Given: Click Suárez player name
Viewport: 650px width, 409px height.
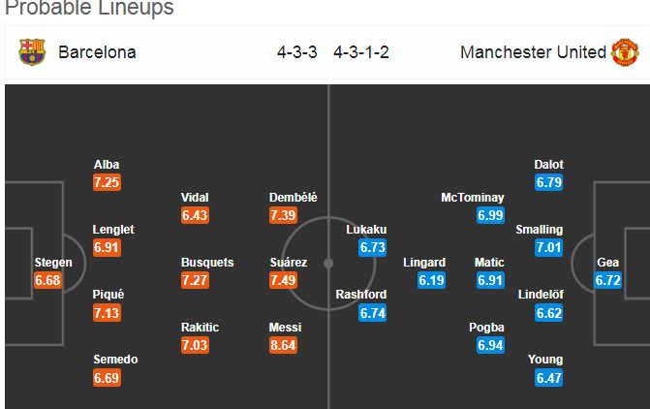Looking at the screenshot, I should click(289, 262).
